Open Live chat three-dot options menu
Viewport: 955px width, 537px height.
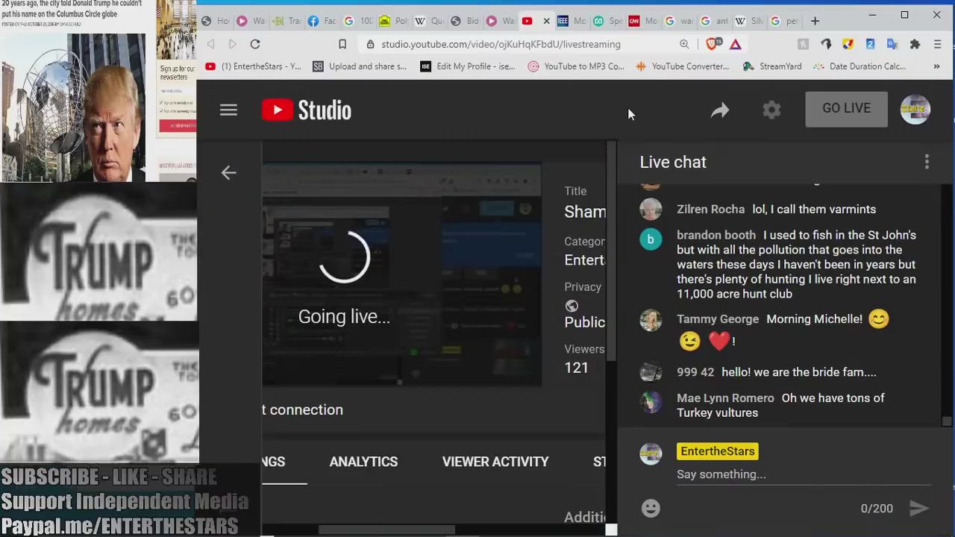click(927, 162)
